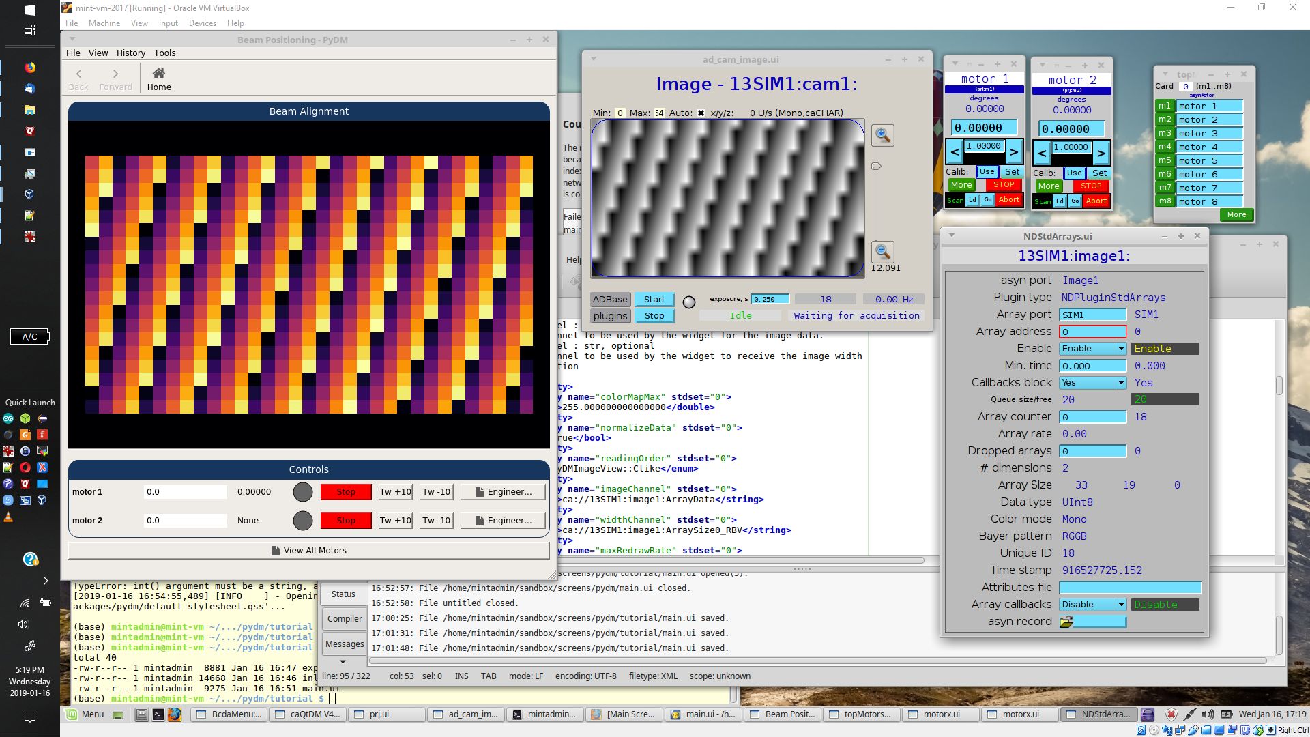Select Use calibration for motor 1

pyautogui.click(x=987, y=172)
